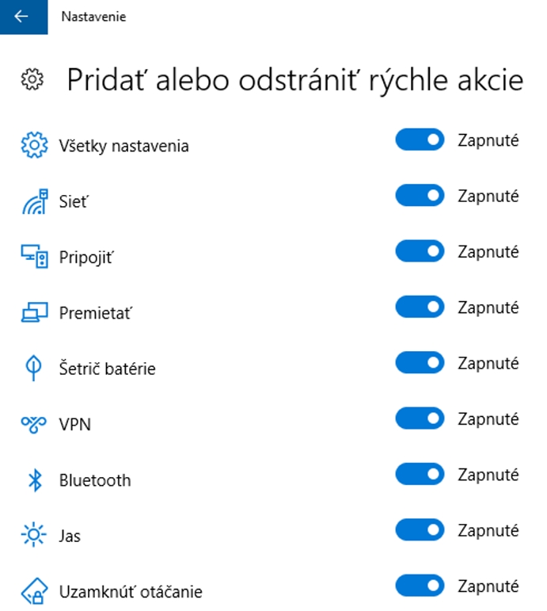Click the Sieť network icon
Viewport: 547px width, 611px height.
pos(34,202)
